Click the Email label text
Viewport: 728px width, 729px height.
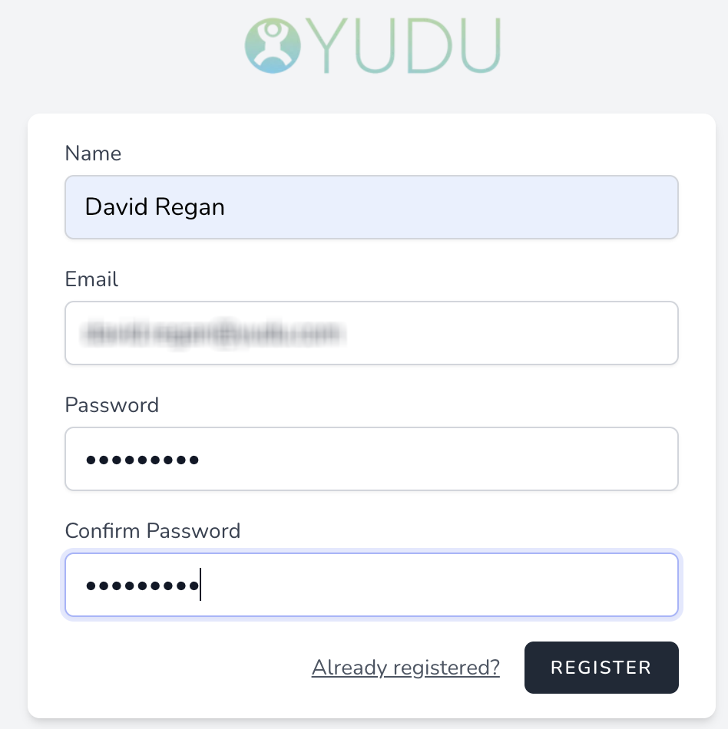(x=91, y=279)
